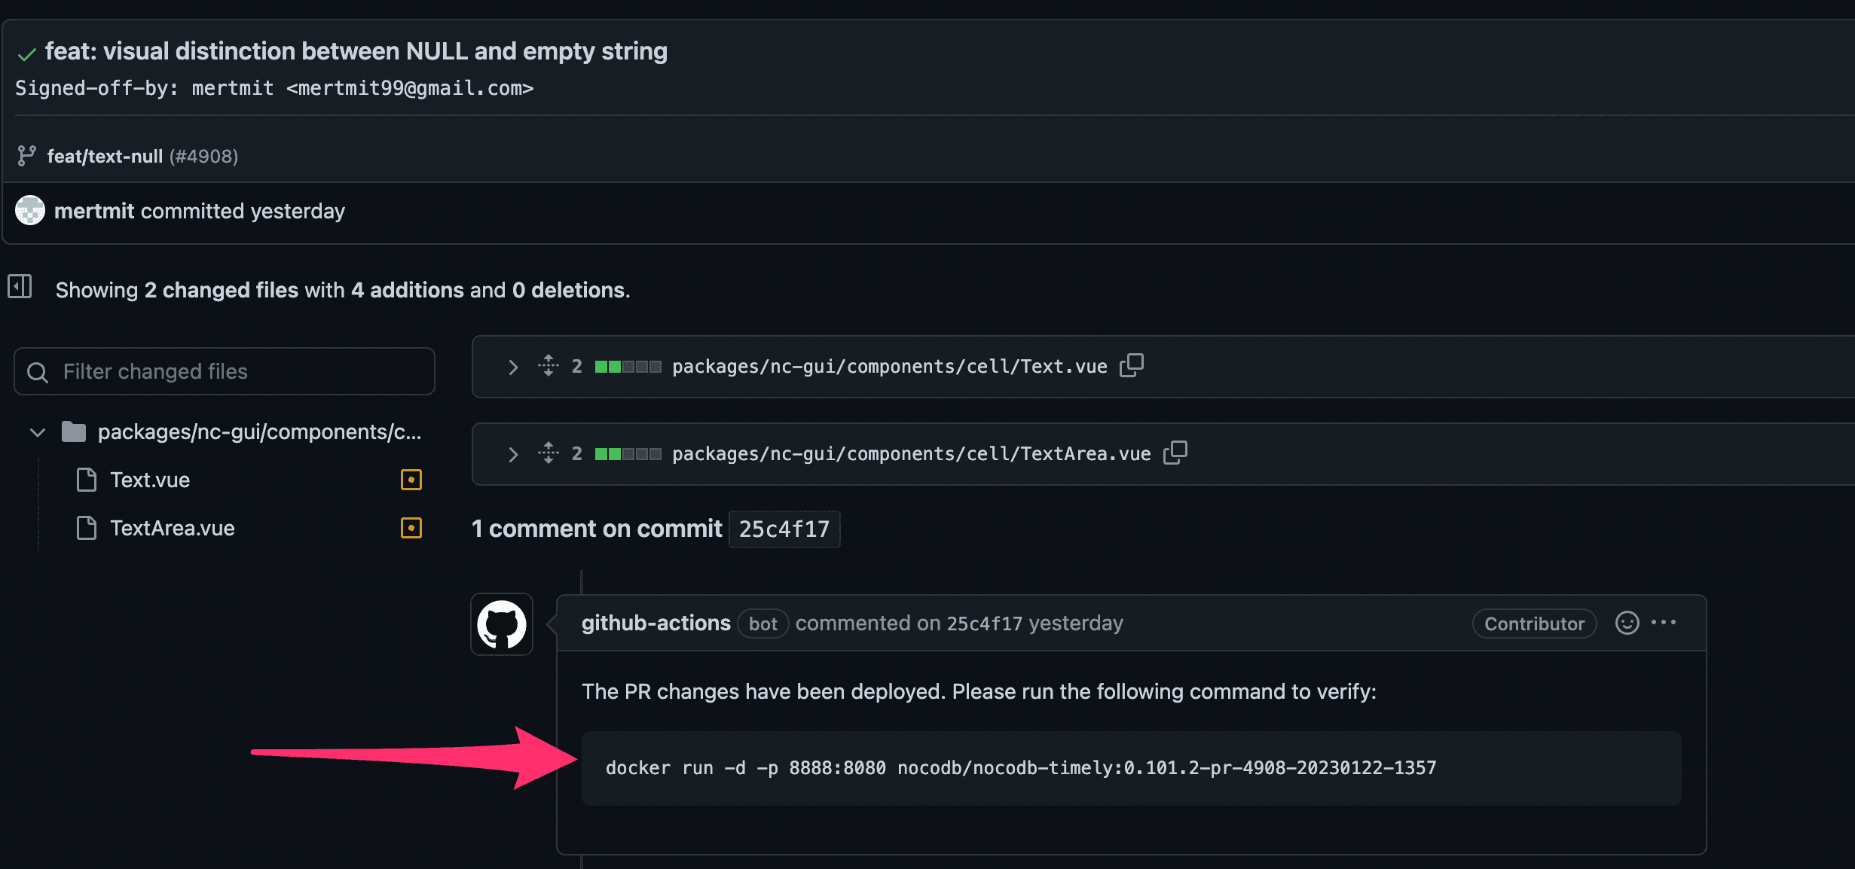
Task: Copy the file path for Text.vue
Action: [1132, 365]
